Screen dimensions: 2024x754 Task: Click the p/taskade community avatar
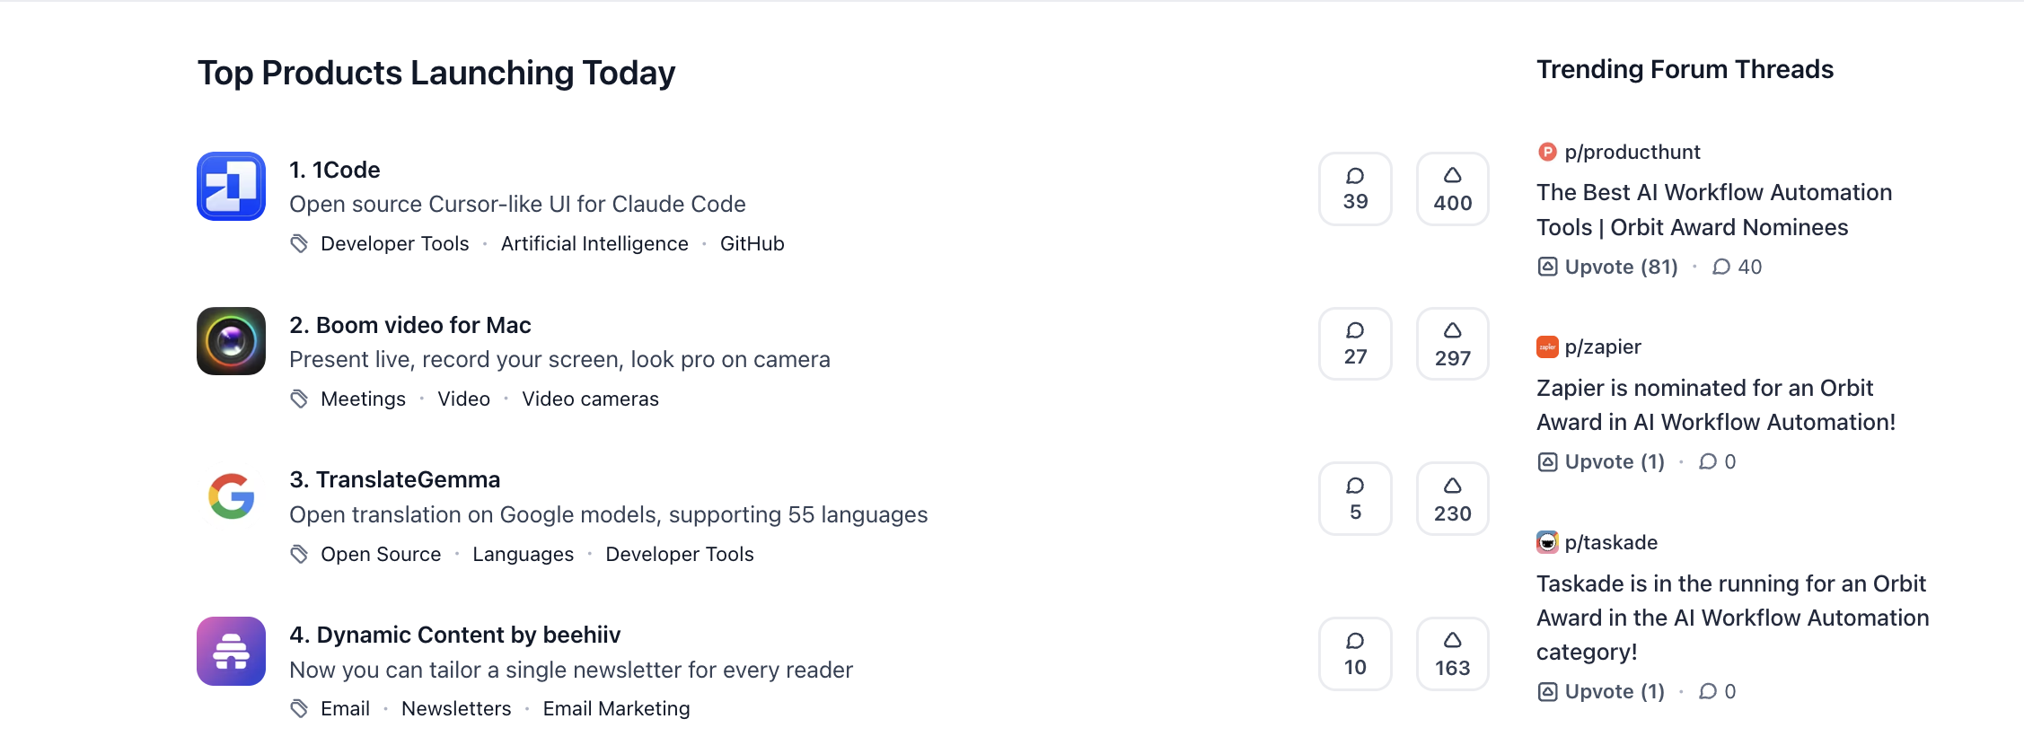(x=1545, y=542)
